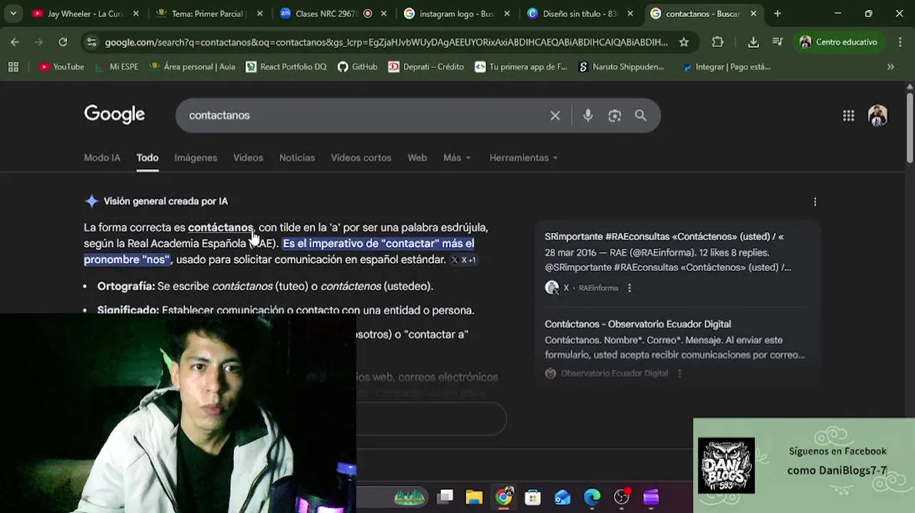This screenshot has height=513, width=915.
Task: Open Chrome's three-dot menu
Action: click(900, 42)
